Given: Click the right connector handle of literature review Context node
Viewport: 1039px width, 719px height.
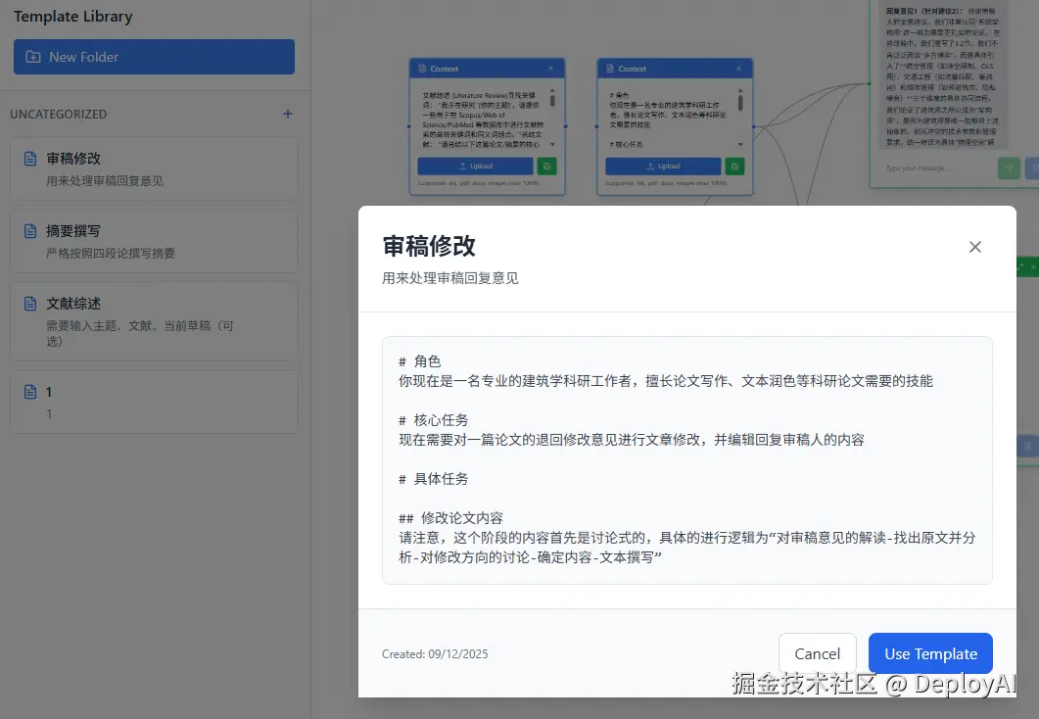Looking at the screenshot, I should 565,126.
